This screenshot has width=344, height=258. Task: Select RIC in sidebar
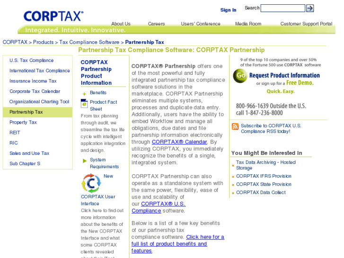click(14, 143)
